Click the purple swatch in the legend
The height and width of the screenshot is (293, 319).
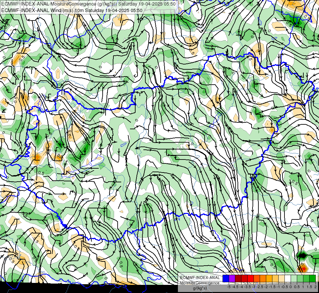(x=232, y=278)
